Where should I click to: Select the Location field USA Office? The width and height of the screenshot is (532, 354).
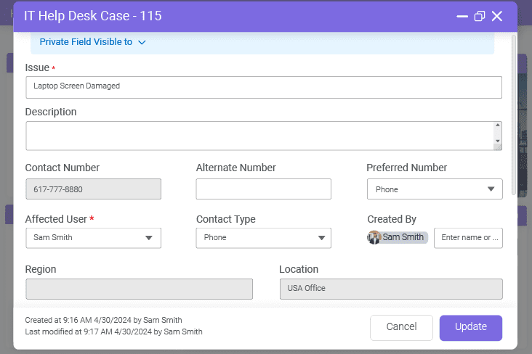tap(391, 289)
